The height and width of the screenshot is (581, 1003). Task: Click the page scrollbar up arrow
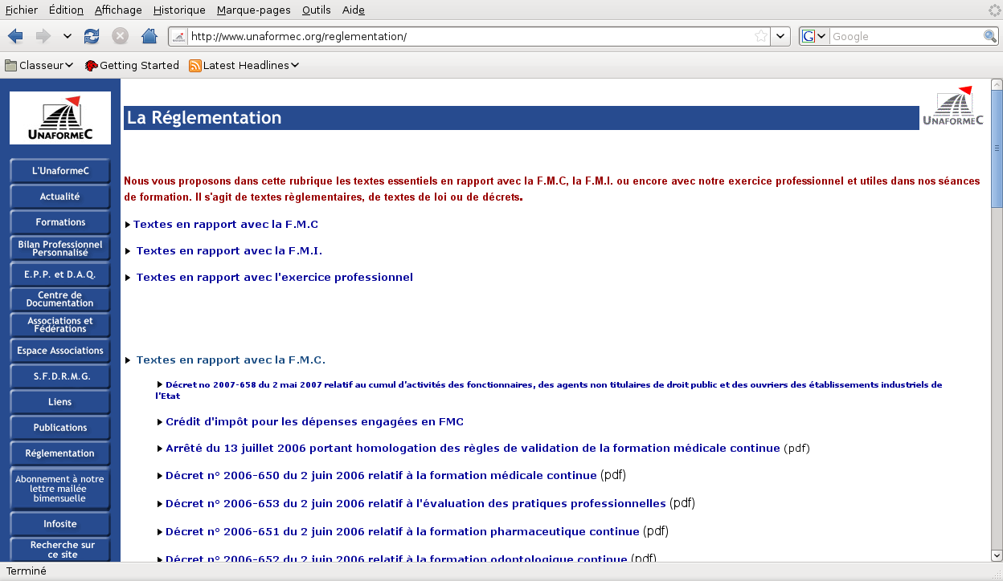[x=997, y=85]
